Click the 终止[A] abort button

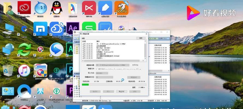pyautogui.click(x=122, y=92)
